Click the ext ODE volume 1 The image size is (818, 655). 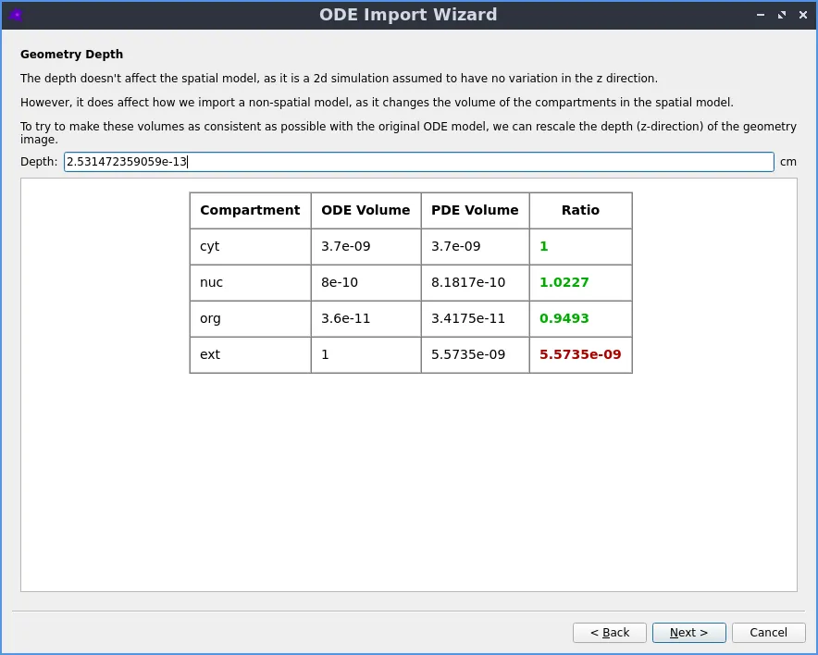pyautogui.click(x=366, y=354)
